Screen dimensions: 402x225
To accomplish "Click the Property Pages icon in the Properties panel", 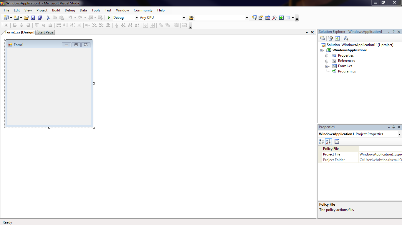I will [337, 142].
